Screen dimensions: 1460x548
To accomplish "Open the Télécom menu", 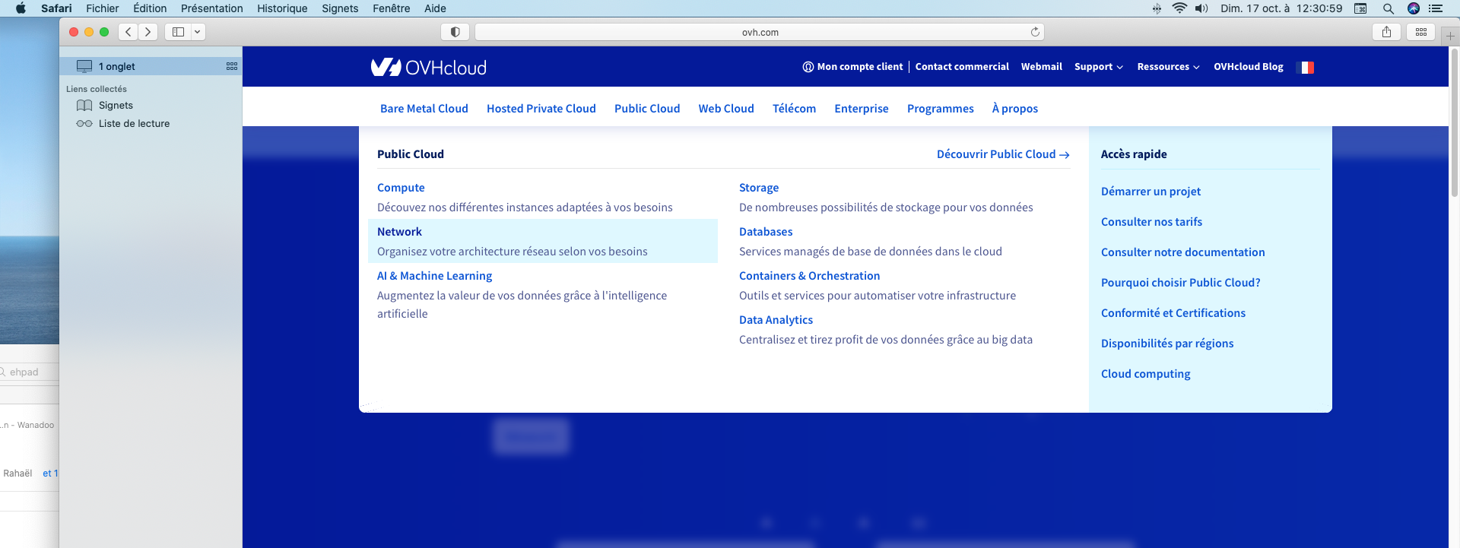I will [794, 109].
